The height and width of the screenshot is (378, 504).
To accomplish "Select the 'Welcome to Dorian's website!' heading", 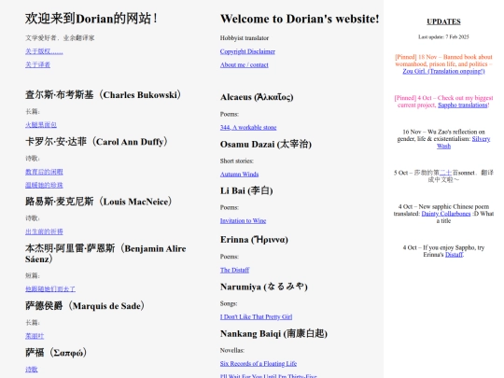I will [300, 19].
